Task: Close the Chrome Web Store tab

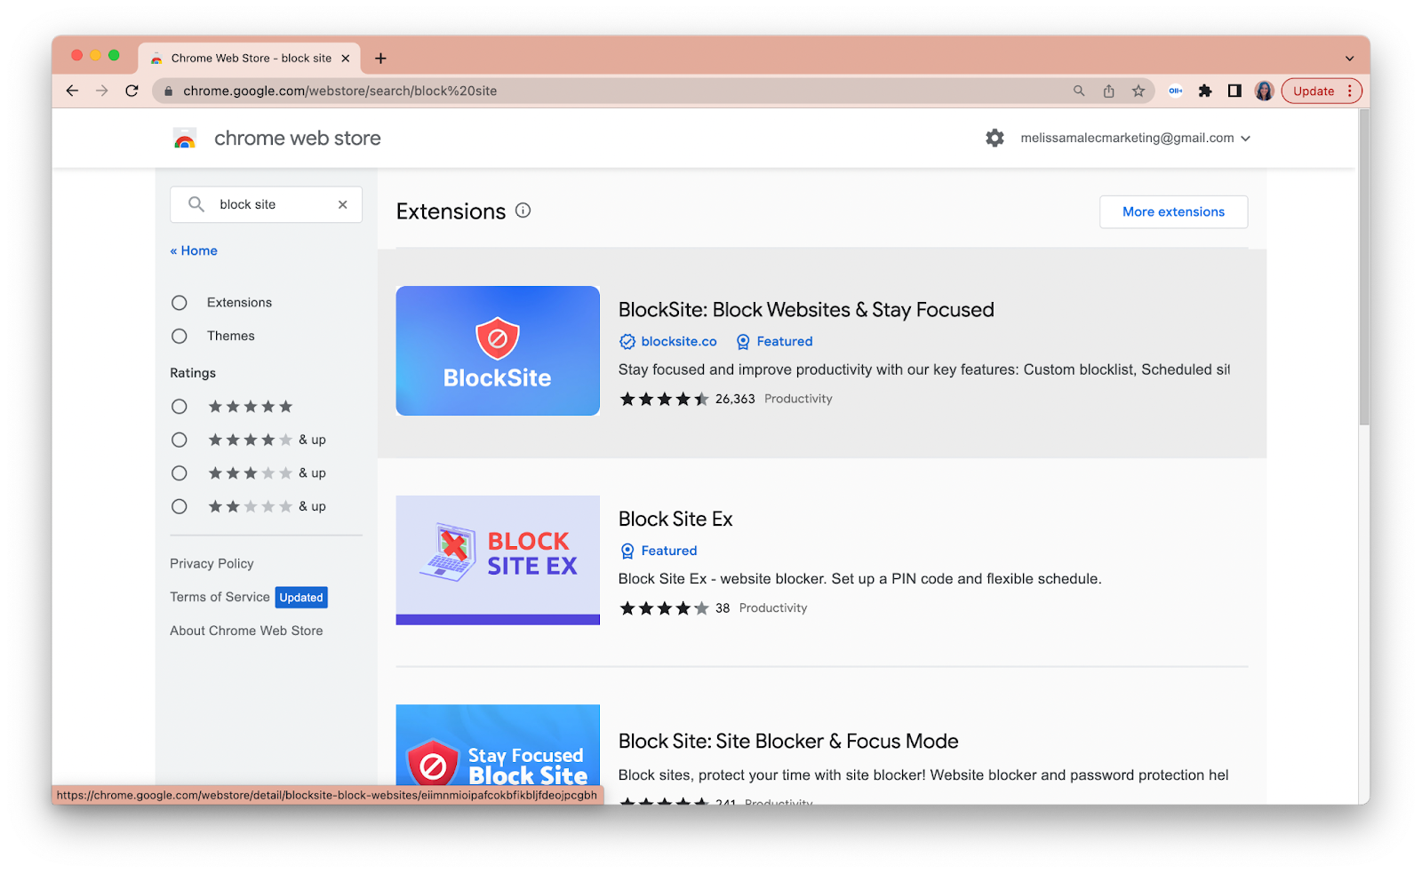Action: click(346, 59)
